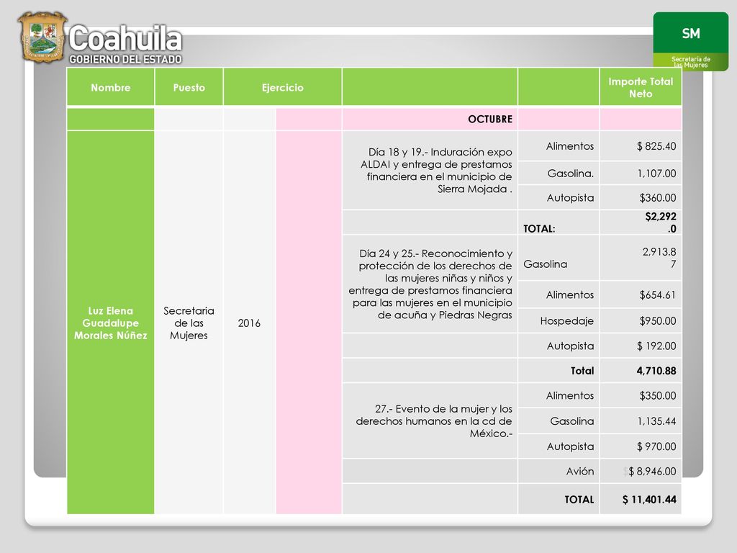Click the $ 192.00 amount
737x553 pixels.
(656, 346)
